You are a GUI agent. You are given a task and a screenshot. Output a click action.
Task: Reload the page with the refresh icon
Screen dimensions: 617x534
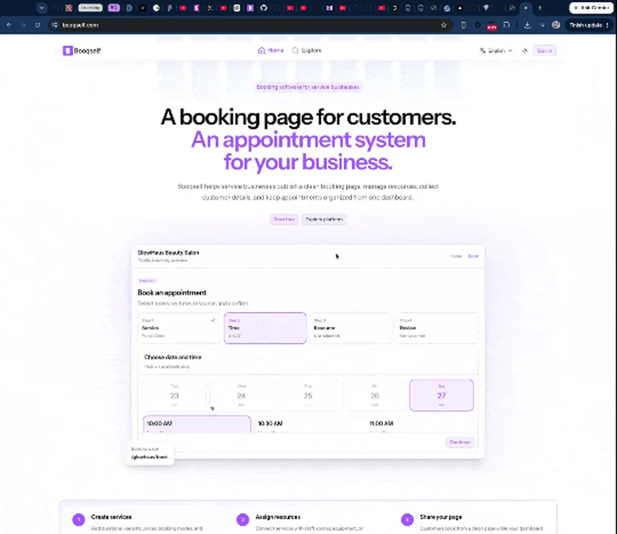pos(37,25)
